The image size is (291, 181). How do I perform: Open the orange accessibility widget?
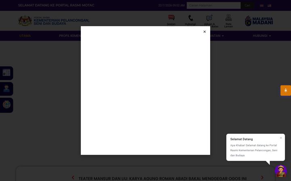[x=286, y=90]
